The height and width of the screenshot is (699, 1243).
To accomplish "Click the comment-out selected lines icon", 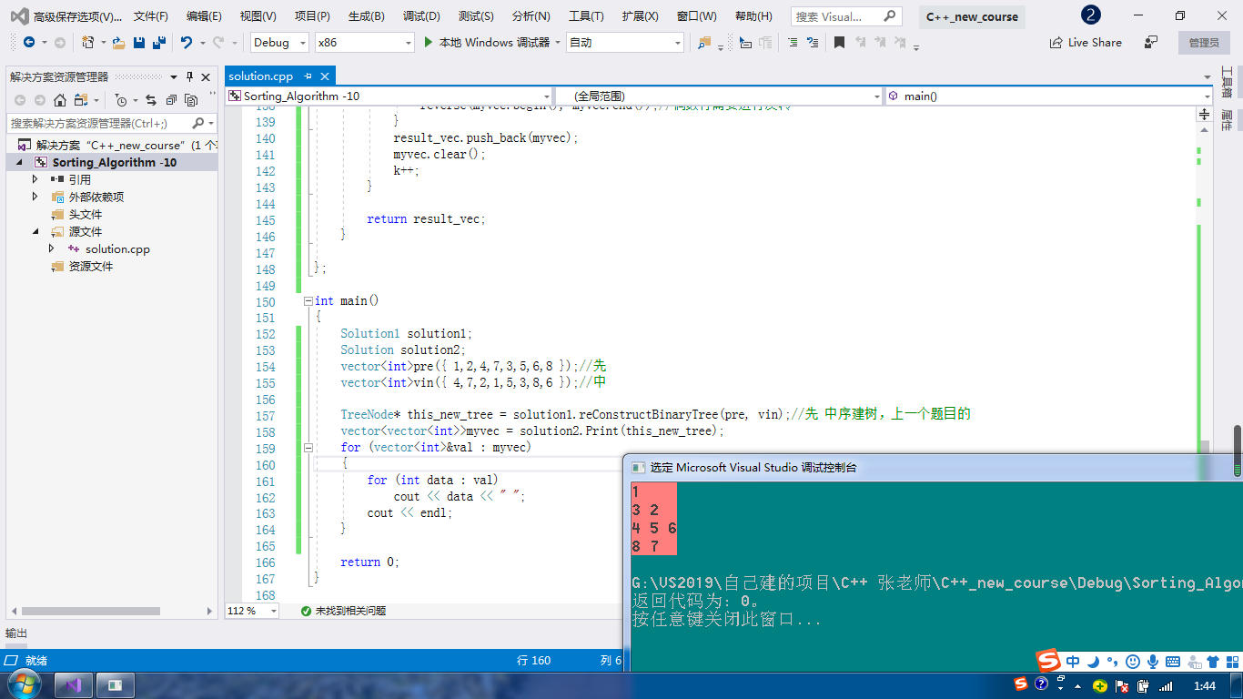I will [793, 43].
